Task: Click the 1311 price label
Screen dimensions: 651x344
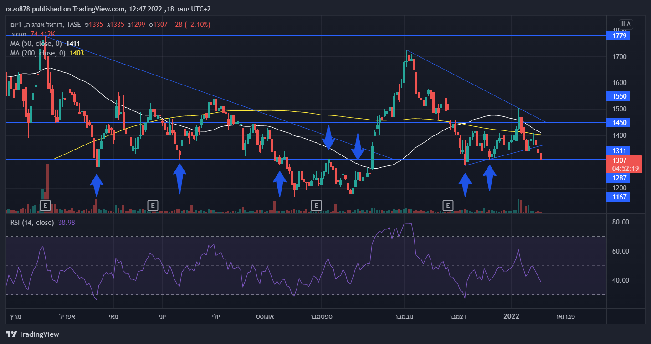Action: pyautogui.click(x=619, y=150)
